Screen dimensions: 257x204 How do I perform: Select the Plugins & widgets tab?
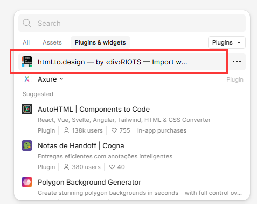[x=100, y=42]
